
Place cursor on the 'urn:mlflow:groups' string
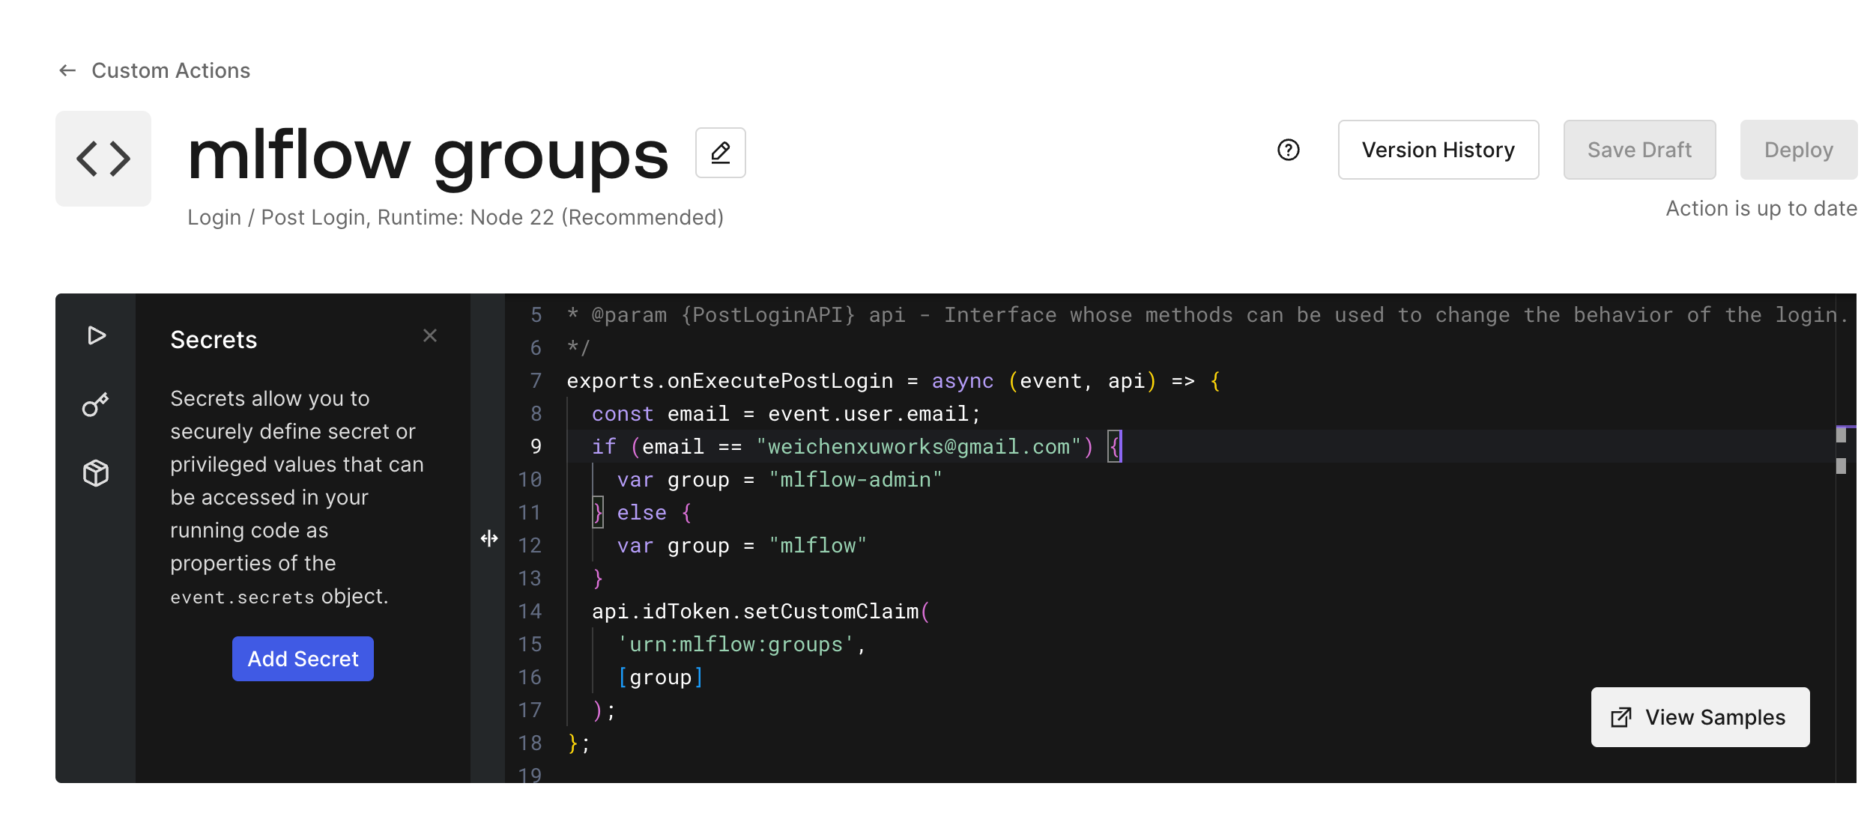click(x=735, y=645)
